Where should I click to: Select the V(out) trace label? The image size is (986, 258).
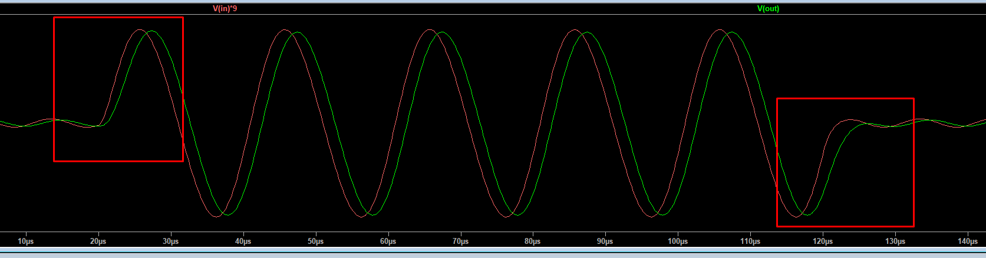coord(768,9)
